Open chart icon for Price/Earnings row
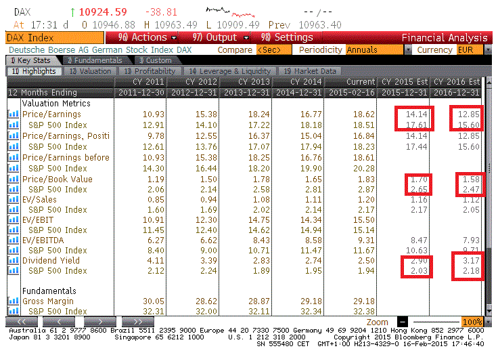Screen dimensions: 498x357 point(14,114)
